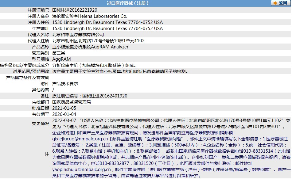The image size is (292, 179).
Task: Click the 结构及组成/主要组成成分 label
Action: pyautogui.click(x=25, y=65)
